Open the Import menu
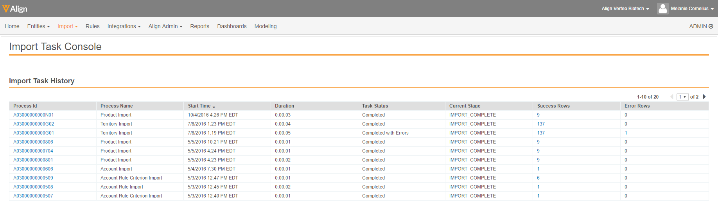718x210 pixels. point(67,26)
